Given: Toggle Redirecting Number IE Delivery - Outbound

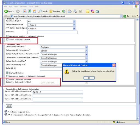Looking at the screenshot, I should click(x=7, y=76).
